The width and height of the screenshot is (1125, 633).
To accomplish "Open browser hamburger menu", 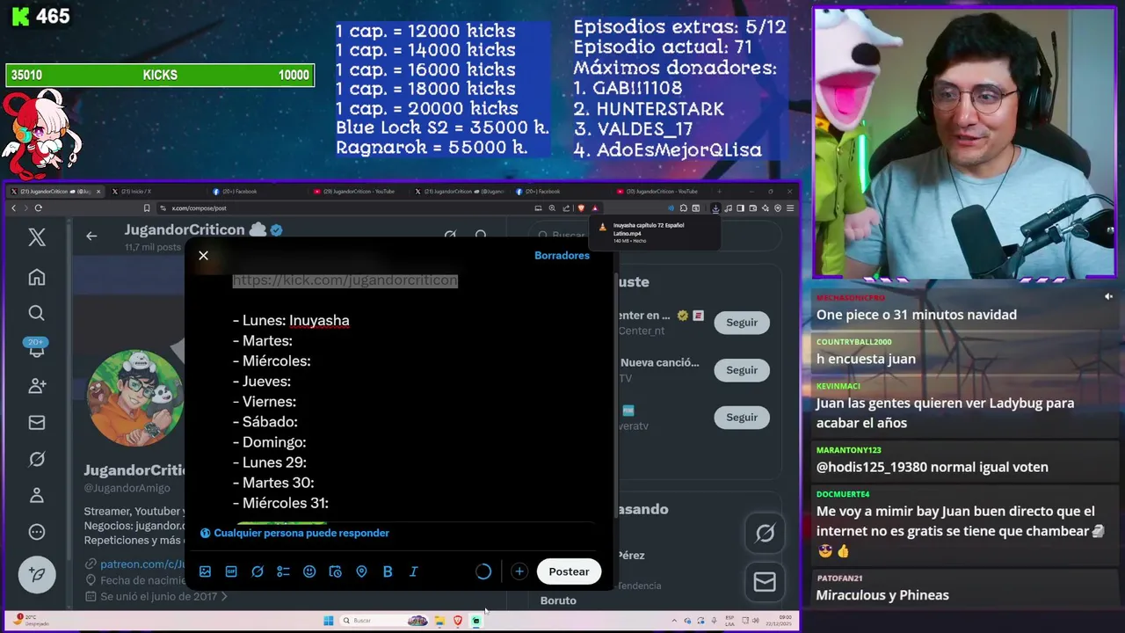I will (790, 208).
